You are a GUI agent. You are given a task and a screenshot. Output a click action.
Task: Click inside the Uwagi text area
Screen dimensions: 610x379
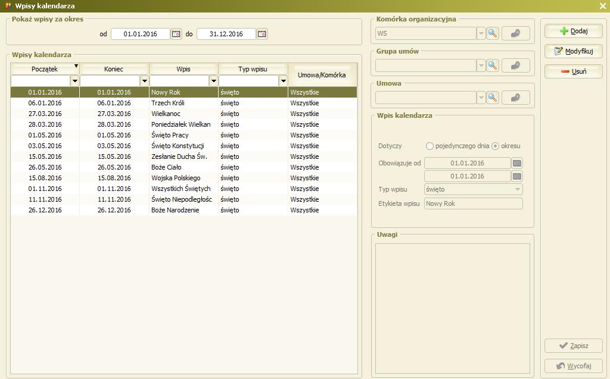point(453,309)
